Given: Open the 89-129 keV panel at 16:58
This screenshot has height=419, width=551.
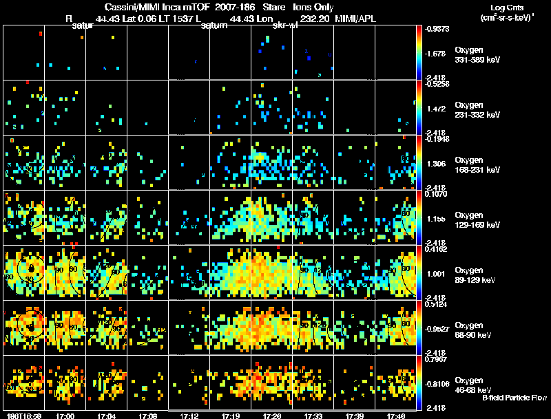Looking at the screenshot, I should pyautogui.click(x=24, y=272).
